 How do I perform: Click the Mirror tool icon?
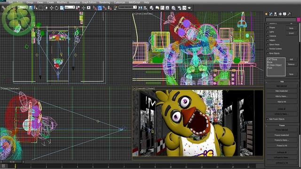point(140,8)
